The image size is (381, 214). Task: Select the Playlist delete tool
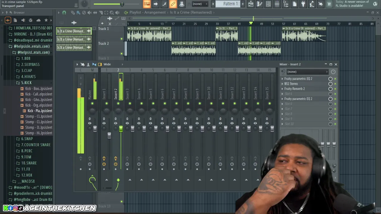click(84, 12)
